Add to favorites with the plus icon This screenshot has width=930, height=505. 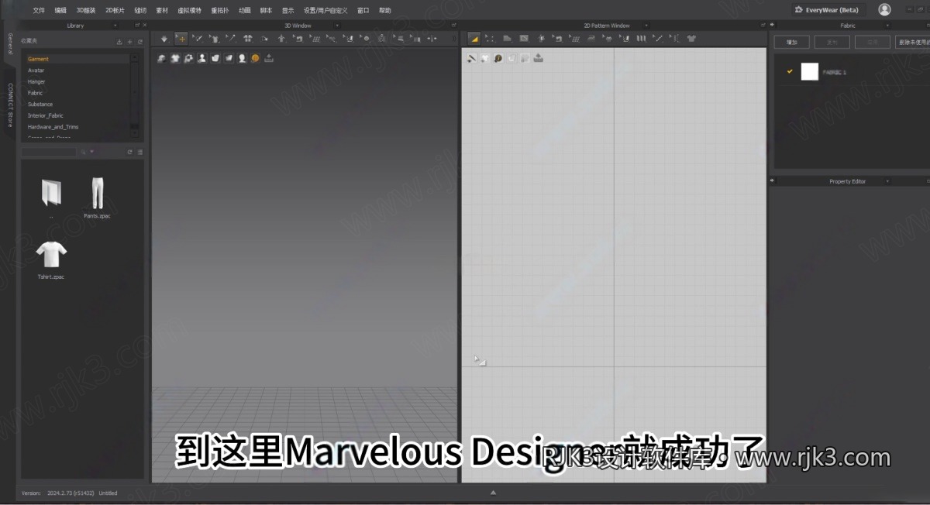(x=129, y=42)
